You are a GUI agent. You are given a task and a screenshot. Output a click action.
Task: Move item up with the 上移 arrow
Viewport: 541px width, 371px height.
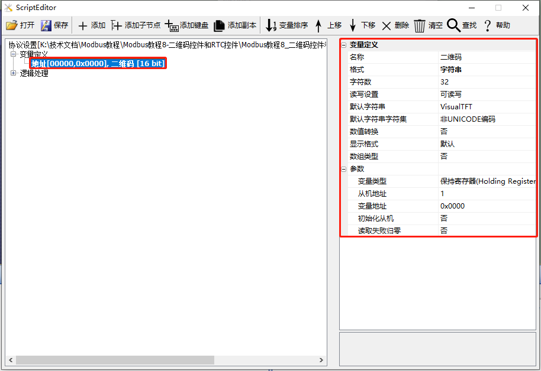point(318,25)
